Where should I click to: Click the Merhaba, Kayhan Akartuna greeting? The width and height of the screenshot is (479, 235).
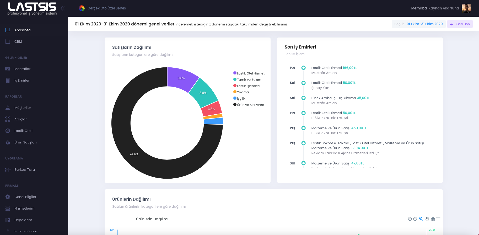[x=435, y=8]
